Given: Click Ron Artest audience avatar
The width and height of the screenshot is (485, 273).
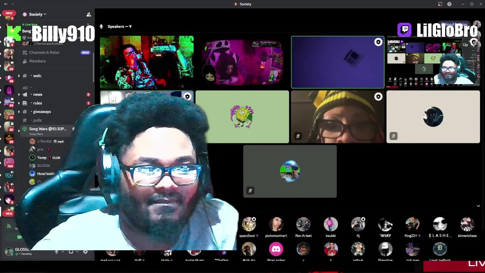Looking at the screenshot, I should pyautogui.click(x=304, y=224).
